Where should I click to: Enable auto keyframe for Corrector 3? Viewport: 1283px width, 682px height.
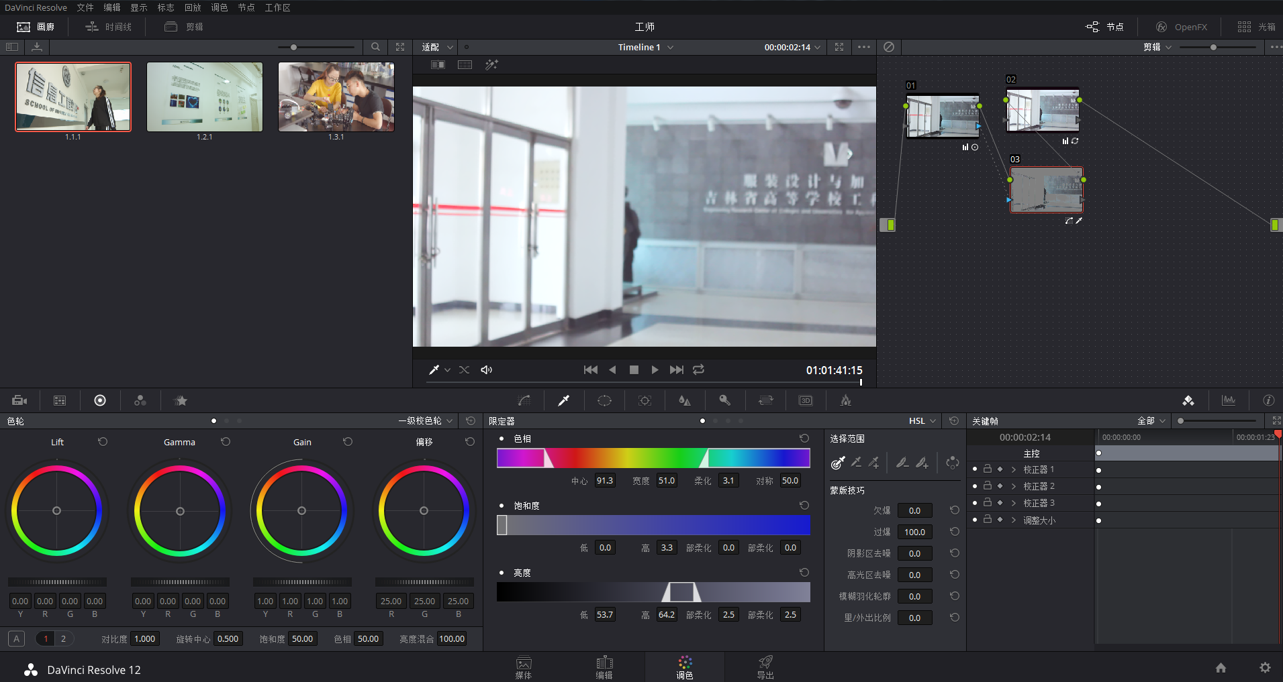[x=1000, y=503]
